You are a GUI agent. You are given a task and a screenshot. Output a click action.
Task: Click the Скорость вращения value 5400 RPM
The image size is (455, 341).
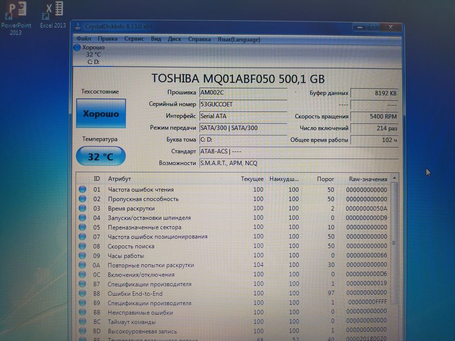pyautogui.click(x=375, y=116)
